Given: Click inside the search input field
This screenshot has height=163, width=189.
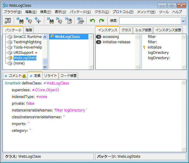Looking at the screenshot, I should [150, 21].
